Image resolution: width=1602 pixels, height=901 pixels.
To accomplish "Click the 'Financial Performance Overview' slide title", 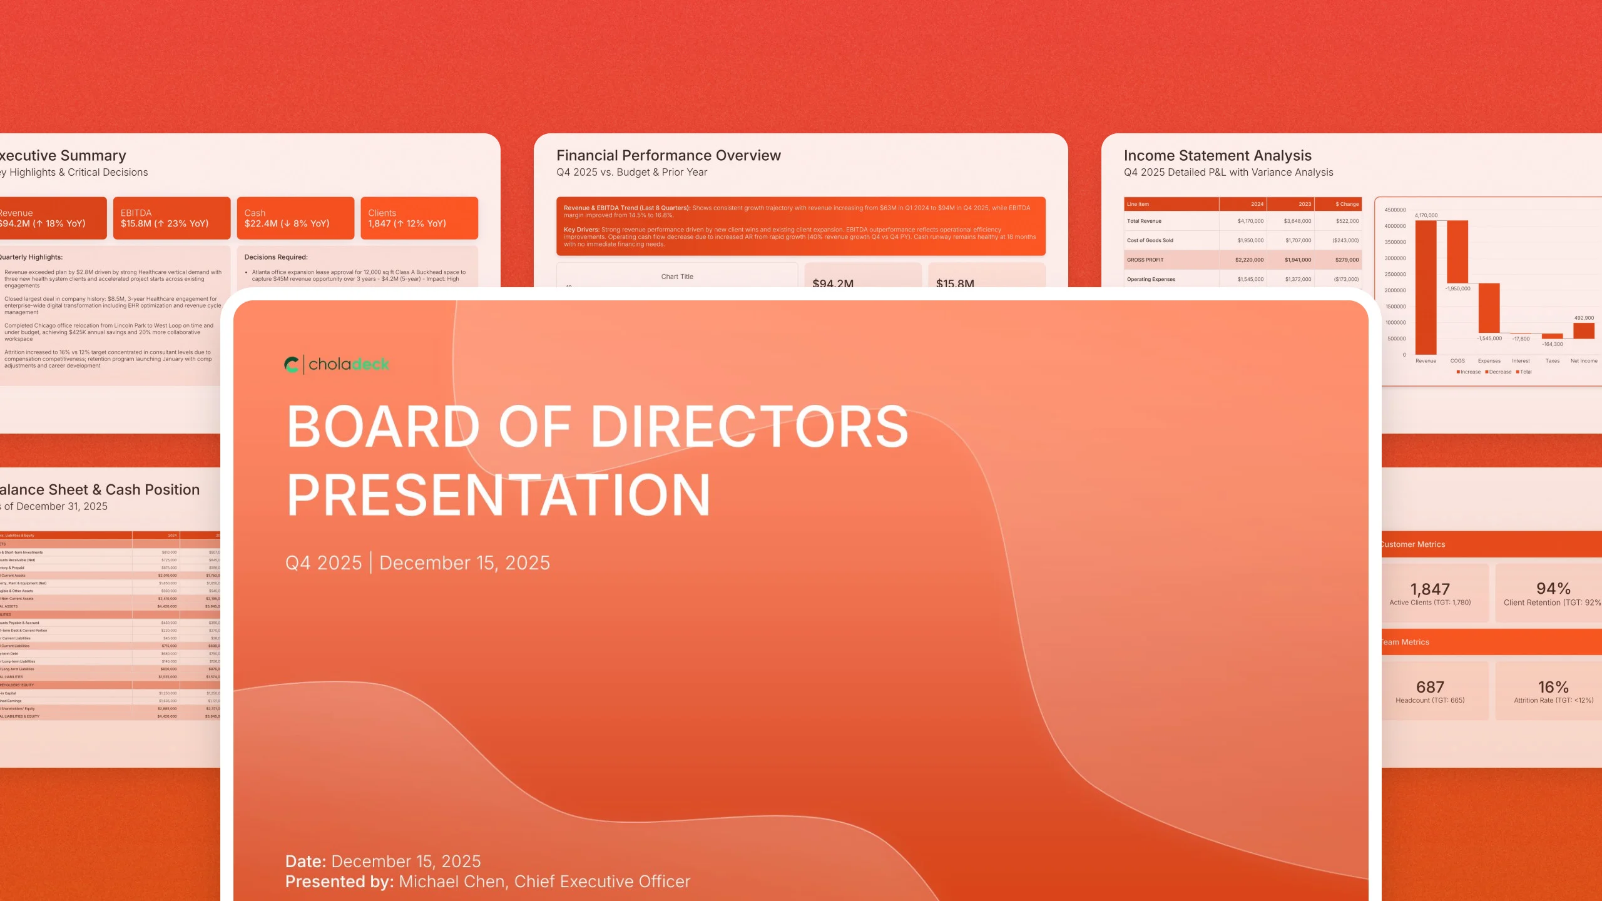I will coord(668,155).
